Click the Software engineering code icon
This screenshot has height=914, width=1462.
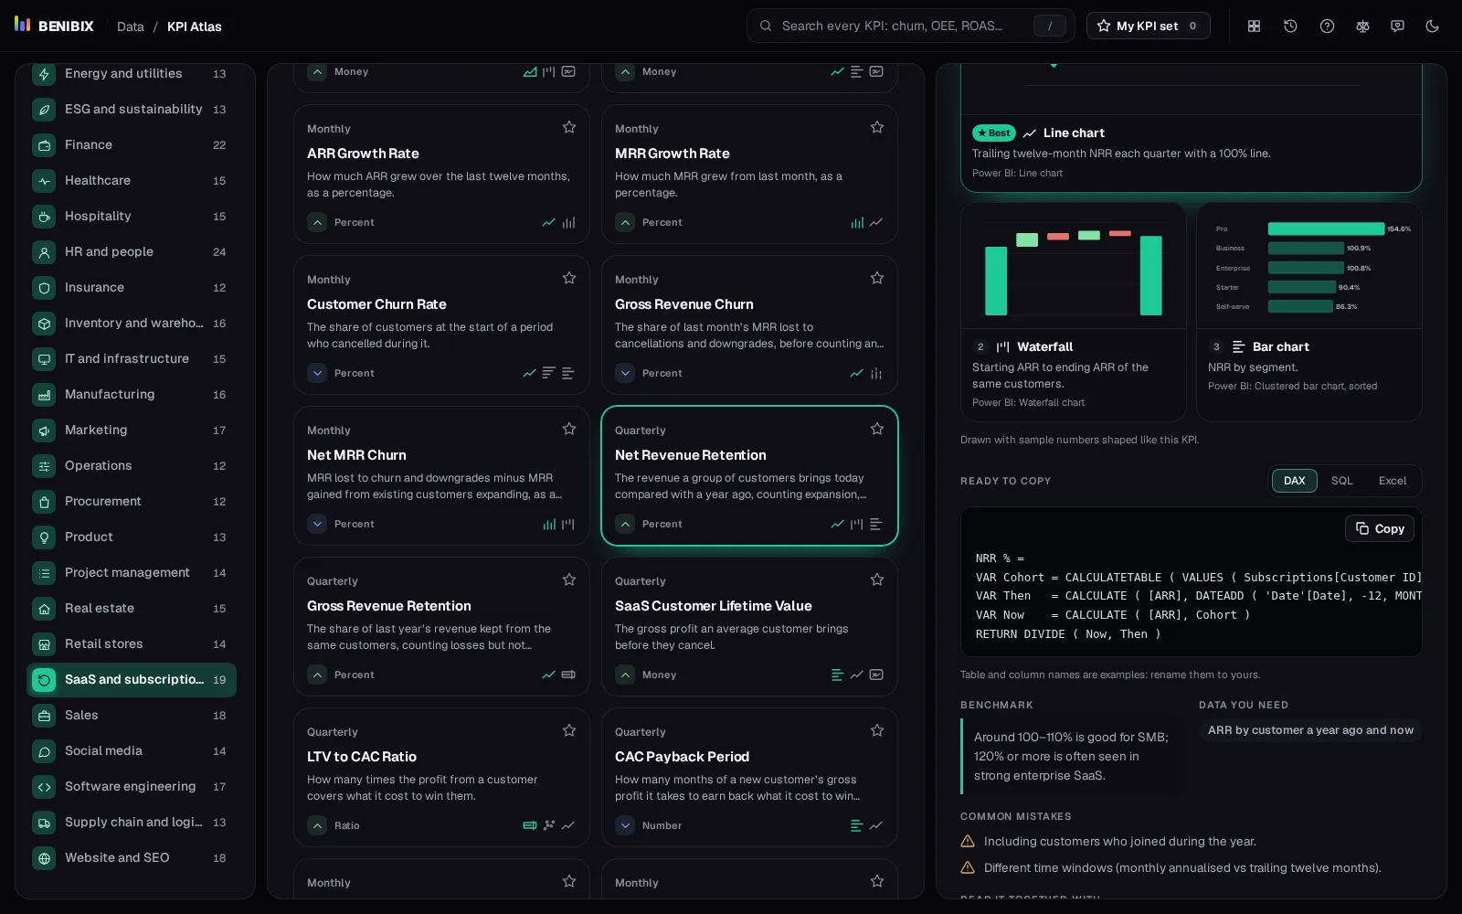pos(44,787)
